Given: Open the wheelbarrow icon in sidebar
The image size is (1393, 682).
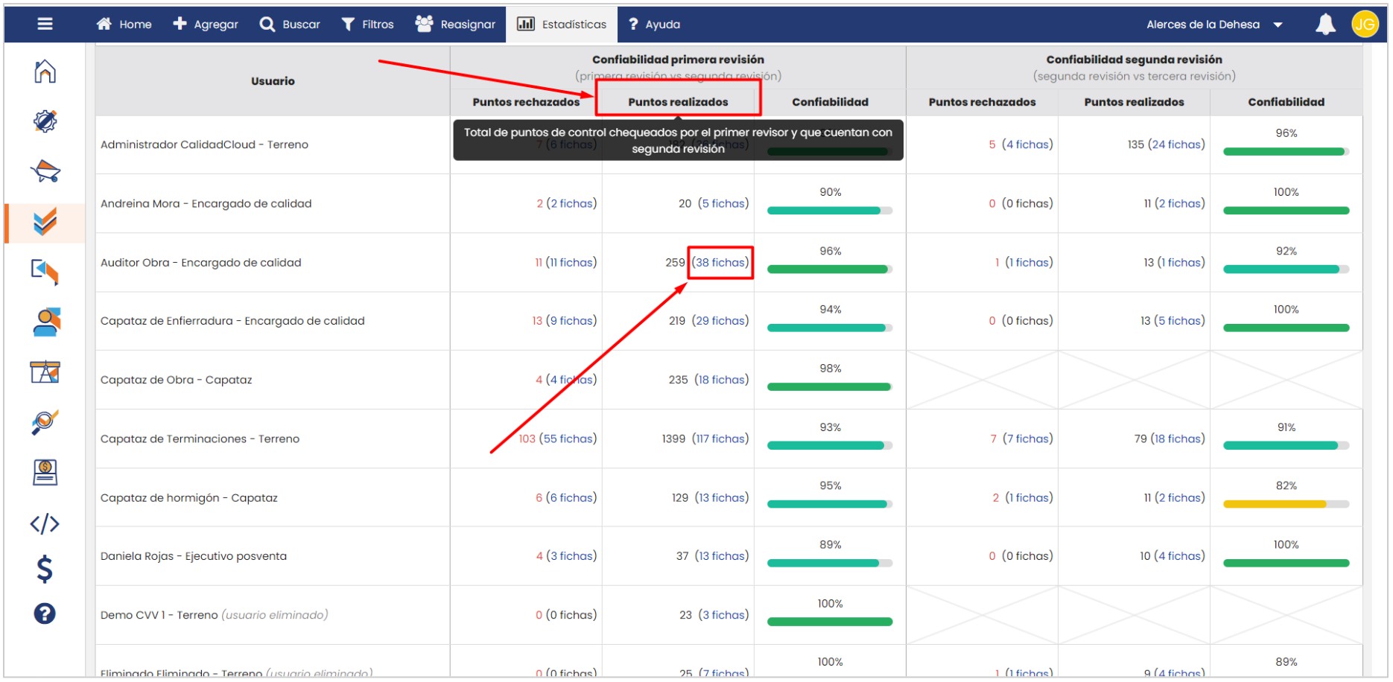Looking at the screenshot, I should (45, 171).
